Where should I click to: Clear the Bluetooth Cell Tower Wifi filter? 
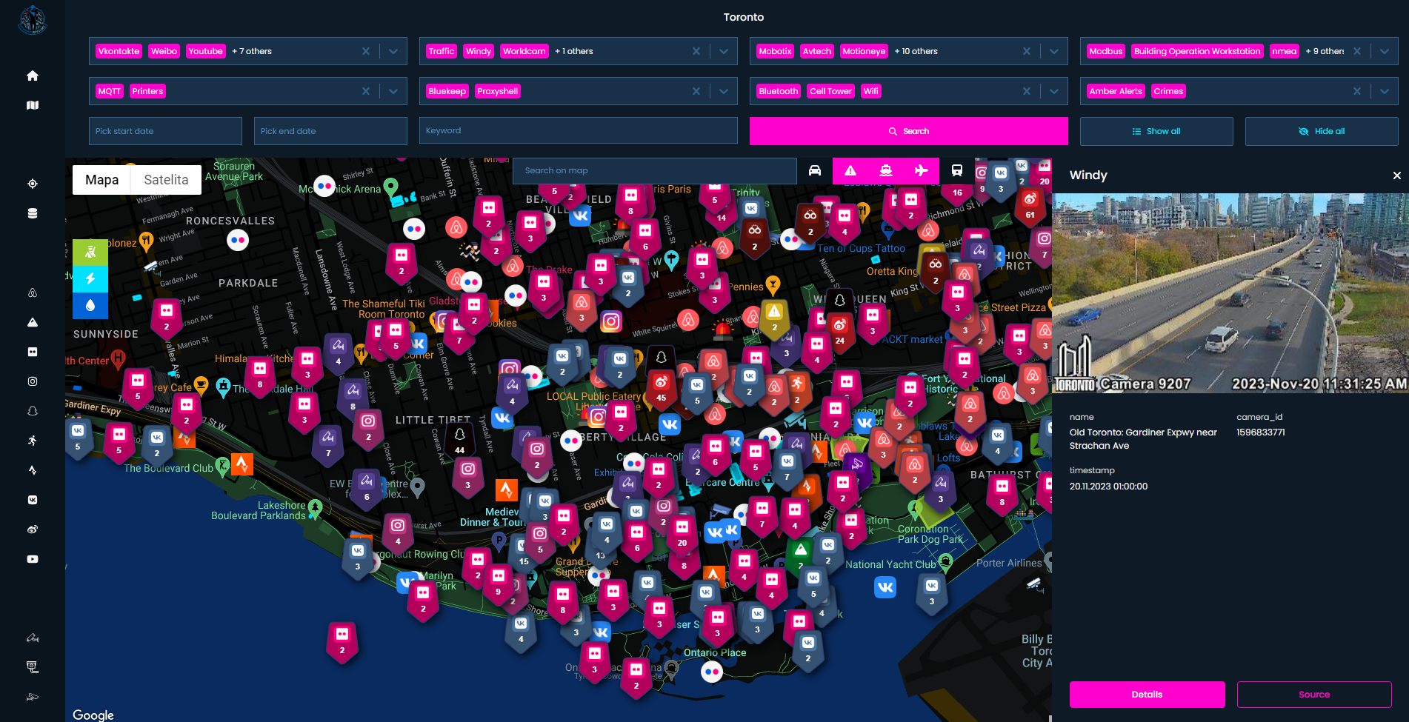coord(1027,91)
